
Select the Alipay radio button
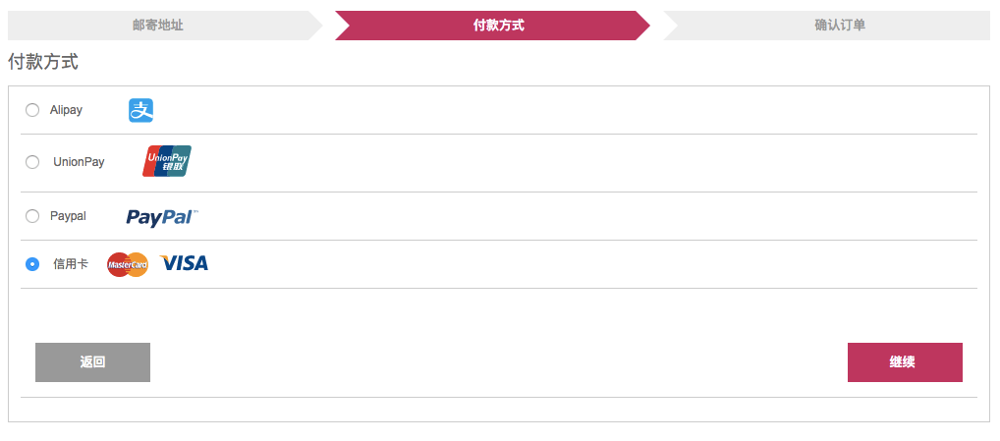coord(31,110)
